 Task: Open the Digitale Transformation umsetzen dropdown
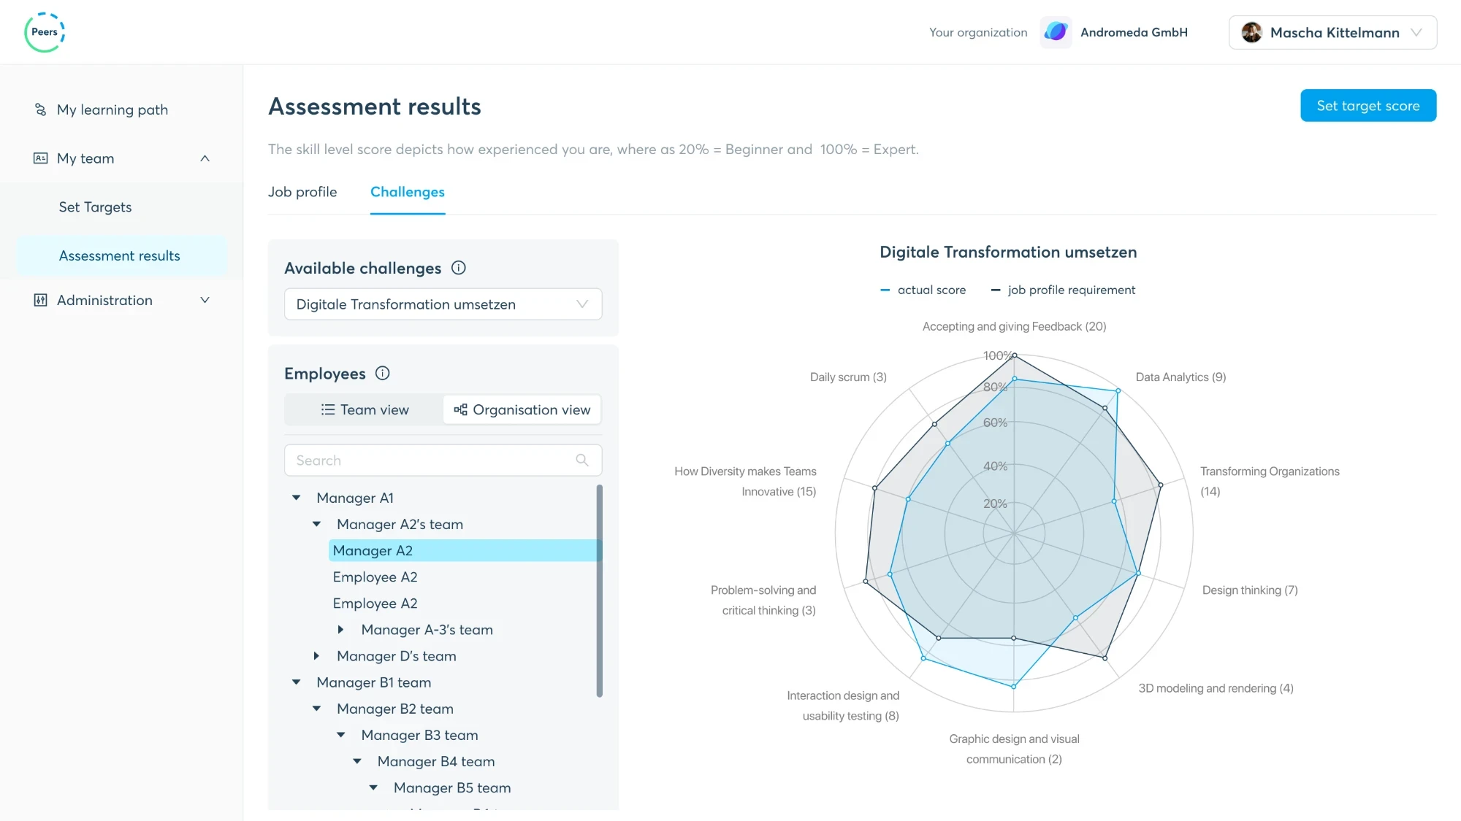[x=443, y=304]
